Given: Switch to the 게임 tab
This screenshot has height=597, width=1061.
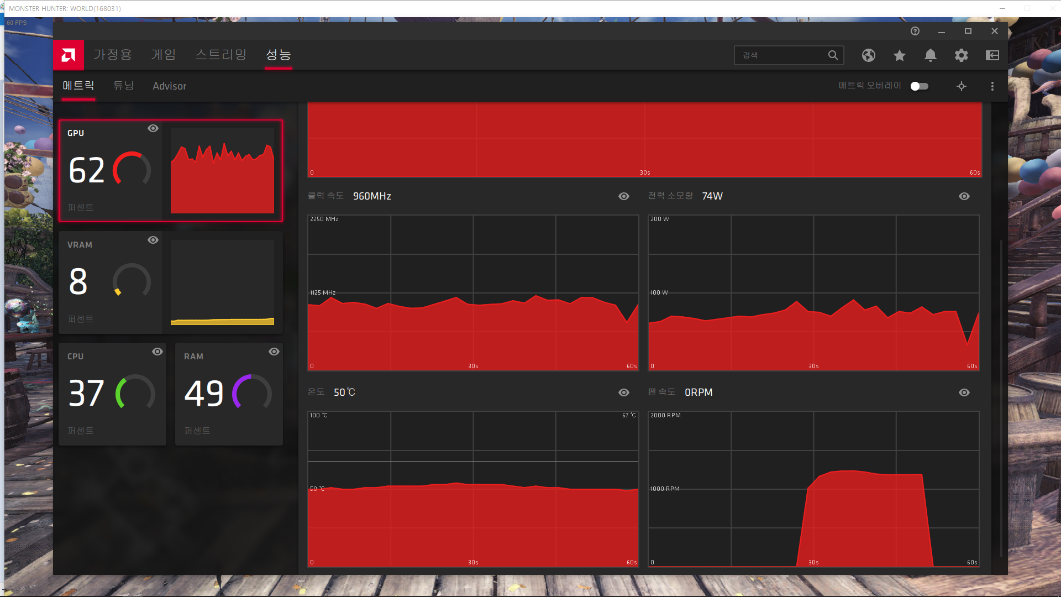Looking at the screenshot, I should pyautogui.click(x=164, y=55).
